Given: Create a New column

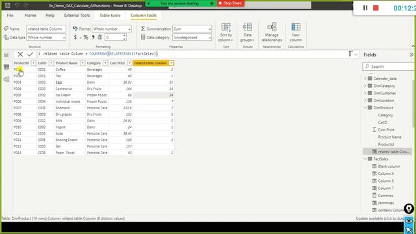Looking at the screenshot, I should tap(296, 32).
